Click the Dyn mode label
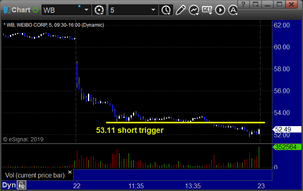The width and height of the screenshot is (303, 191). pos(9,185)
